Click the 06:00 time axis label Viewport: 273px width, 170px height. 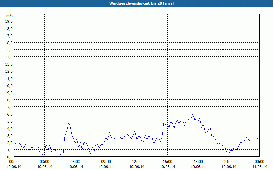[75, 162]
